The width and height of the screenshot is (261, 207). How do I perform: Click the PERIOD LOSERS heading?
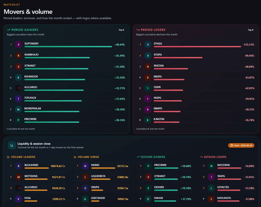pyautogui.click(x=153, y=30)
